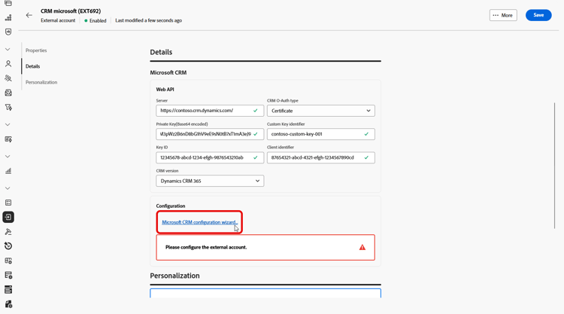Open the ascending steps chart icon in sidebar
Screen dimensions: 564x314
8,17
